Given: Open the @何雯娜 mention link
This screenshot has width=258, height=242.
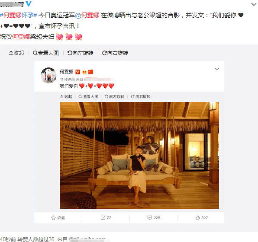Looking at the screenshot, I should [x=87, y=15].
